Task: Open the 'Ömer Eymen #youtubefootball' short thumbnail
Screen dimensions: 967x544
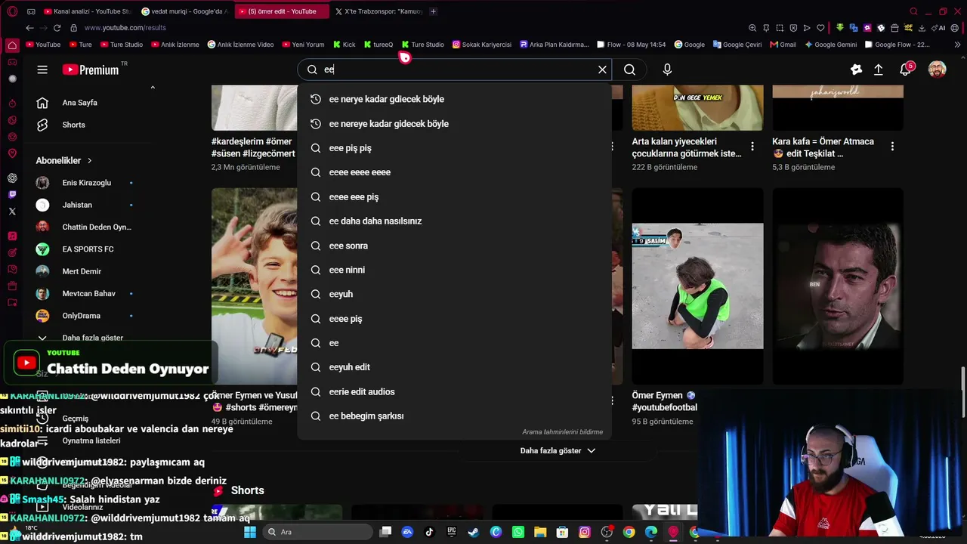Action: pos(697,286)
